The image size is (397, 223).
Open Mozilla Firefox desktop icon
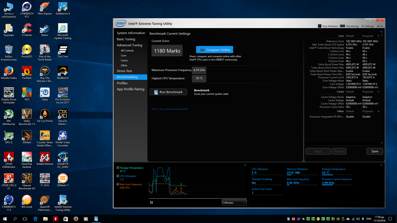[9, 73]
